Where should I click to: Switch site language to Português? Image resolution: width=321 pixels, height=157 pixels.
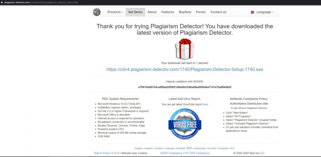pyautogui.click(x=223, y=148)
